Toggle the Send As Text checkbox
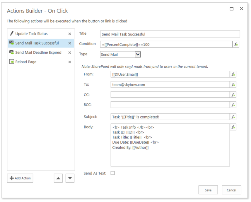 [x=112, y=173]
